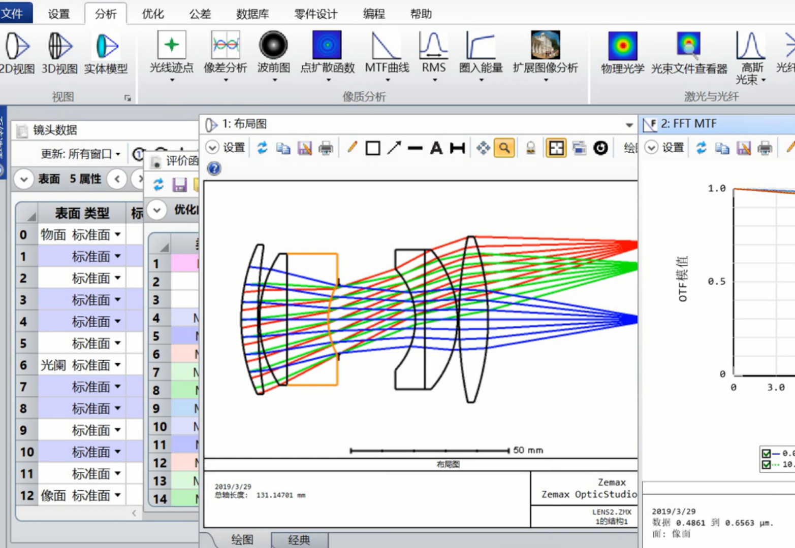This screenshot has height=548, width=795.
Task: Open 像差分析 aberration analysis
Action: click(x=226, y=56)
